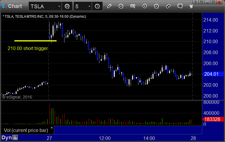Click the date label 27 on time axis

pos(49,138)
